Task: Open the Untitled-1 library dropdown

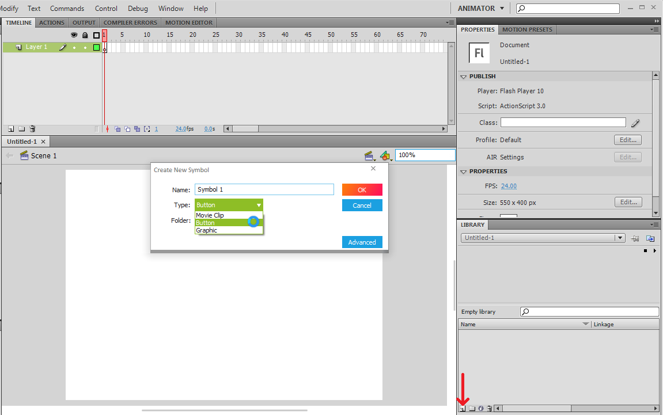Action: tap(543, 238)
